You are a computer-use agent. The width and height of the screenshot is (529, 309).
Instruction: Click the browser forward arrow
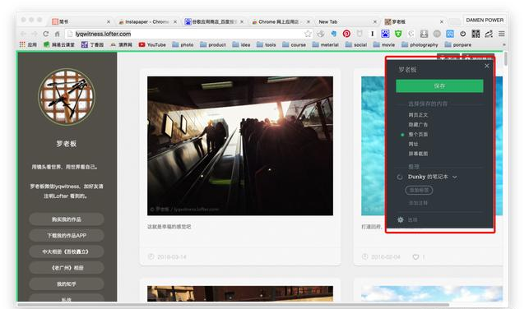click(x=35, y=34)
